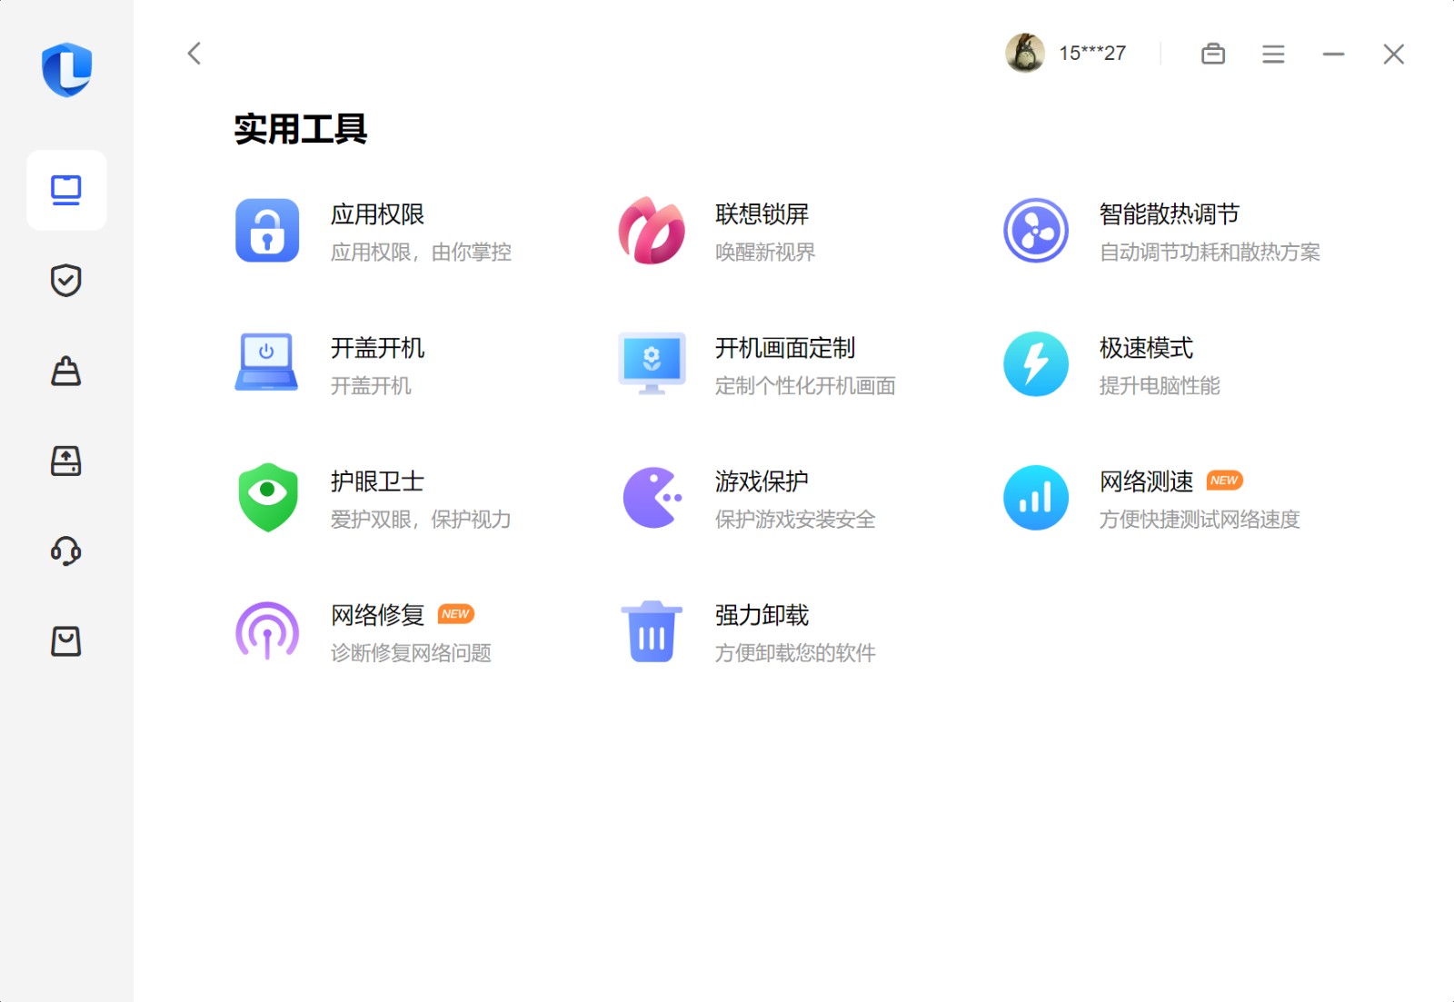Open the shopping bag store icon in sidebar
The height and width of the screenshot is (1002, 1454).
coord(66,641)
